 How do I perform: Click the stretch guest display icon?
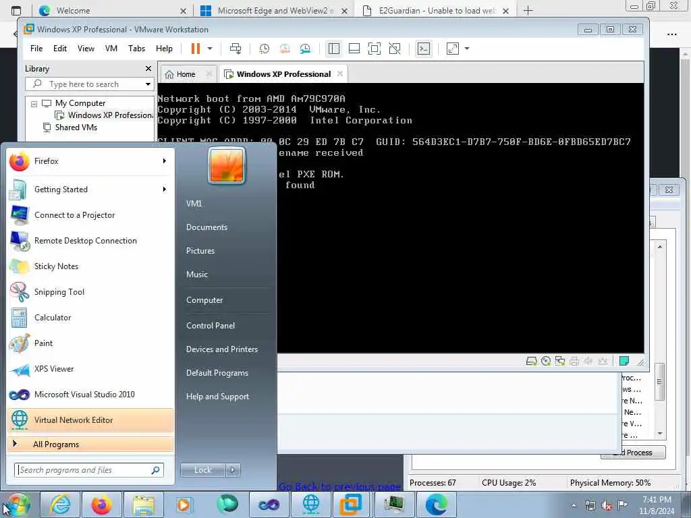click(453, 49)
